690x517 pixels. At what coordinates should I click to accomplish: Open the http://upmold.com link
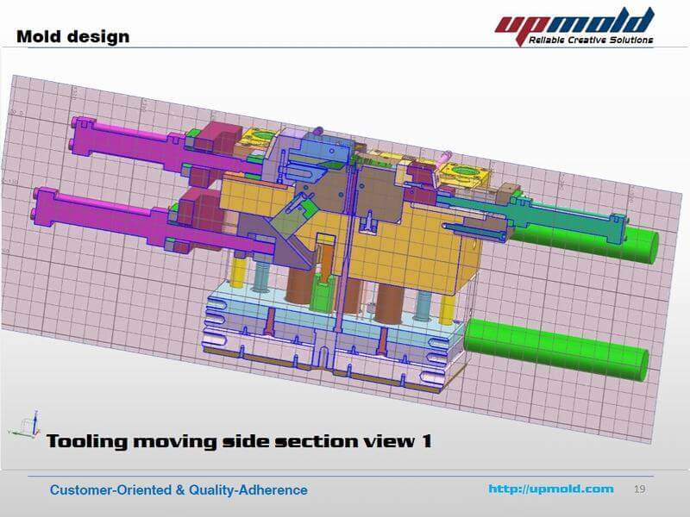pyautogui.click(x=551, y=489)
